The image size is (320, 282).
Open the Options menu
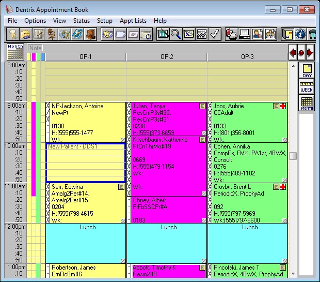(x=35, y=21)
